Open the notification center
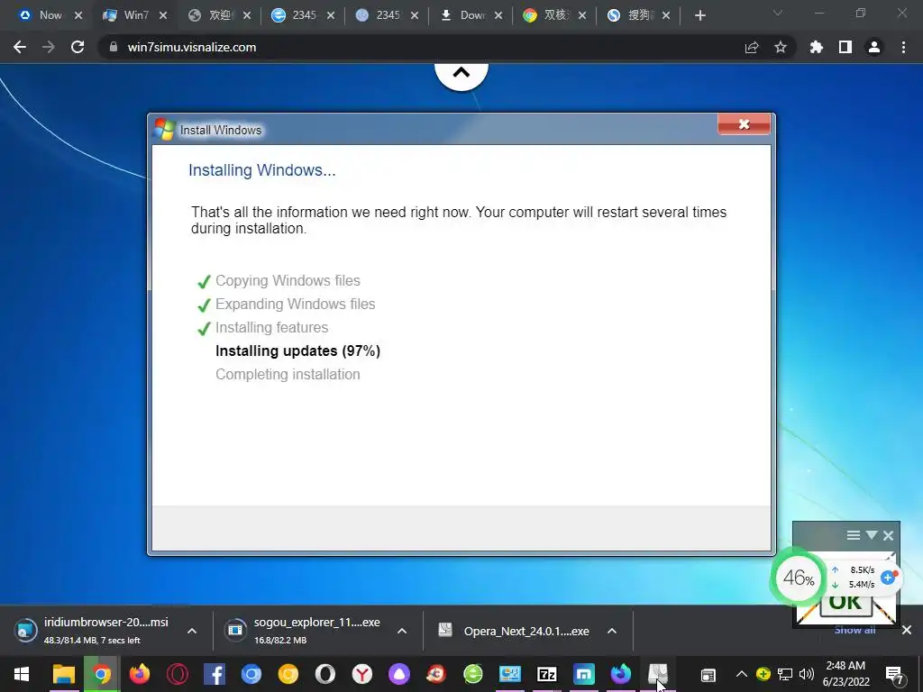Screen dimensions: 923x692 [895, 676]
